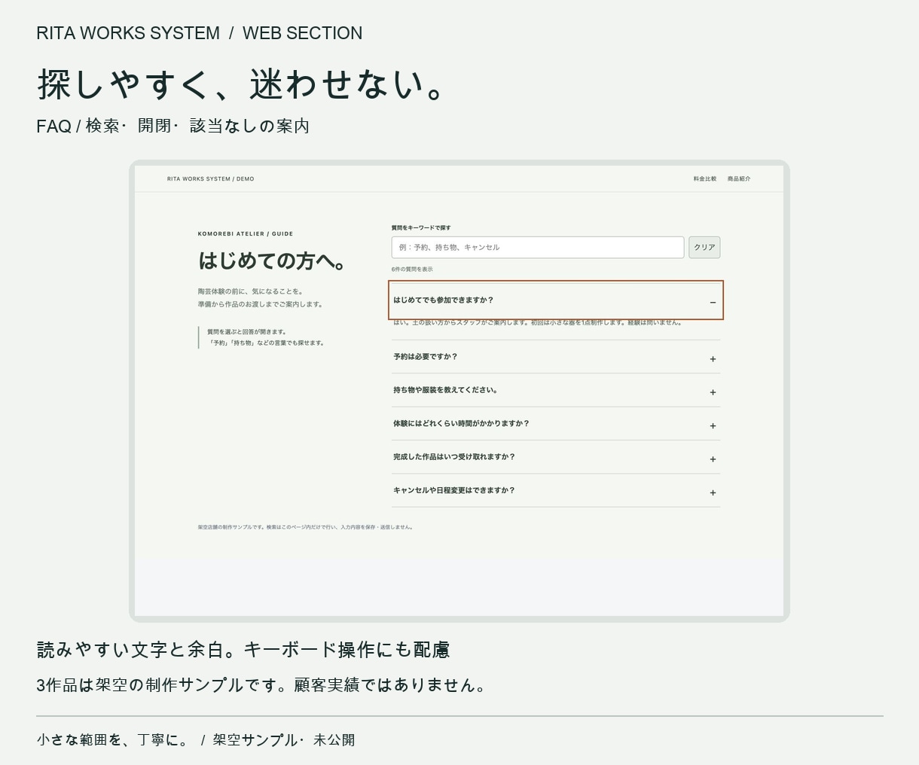
Task: Focus the keyword search input field
Action: pyautogui.click(x=538, y=247)
